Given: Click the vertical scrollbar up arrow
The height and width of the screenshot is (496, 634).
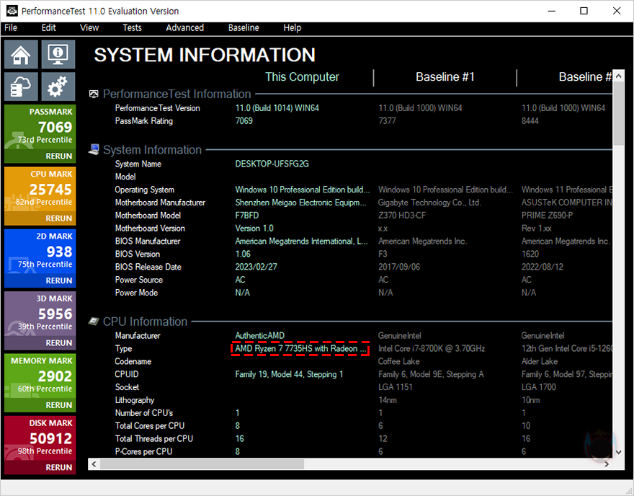Looking at the screenshot, I should pyautogui.click(x=618, y=76).
